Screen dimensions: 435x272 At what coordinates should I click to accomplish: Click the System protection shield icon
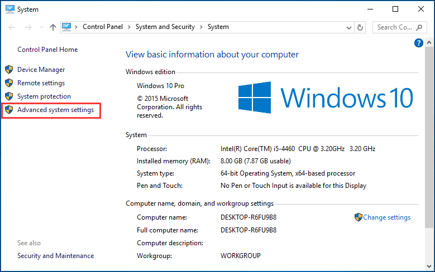point(8,96)
